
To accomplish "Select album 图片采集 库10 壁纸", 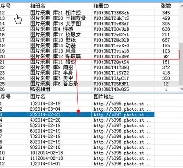I will pos(53,40).
